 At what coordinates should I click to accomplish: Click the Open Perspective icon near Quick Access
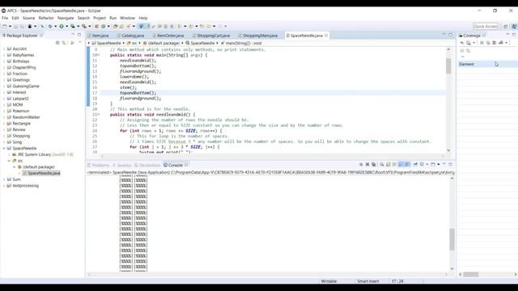click(x=505, y=27)
